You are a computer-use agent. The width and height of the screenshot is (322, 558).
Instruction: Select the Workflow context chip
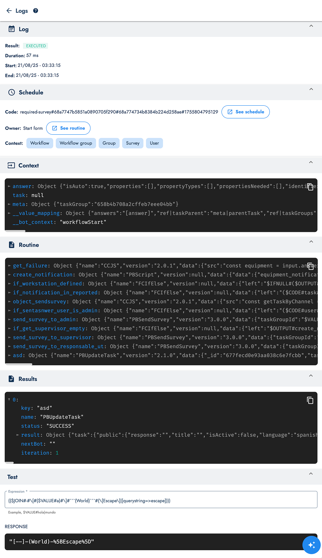click(40, 143)
